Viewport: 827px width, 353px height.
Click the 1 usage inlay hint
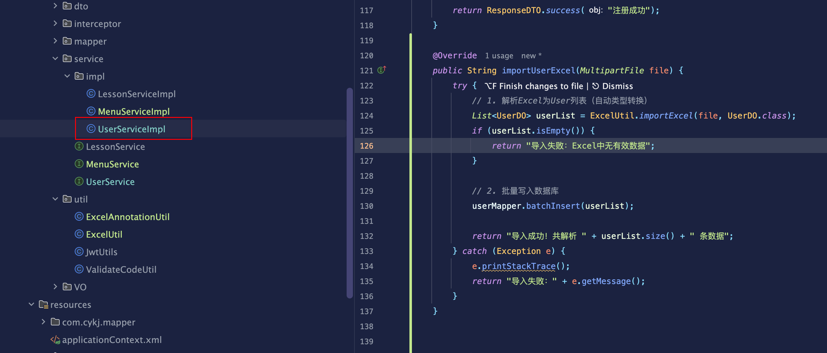[499, 56]
